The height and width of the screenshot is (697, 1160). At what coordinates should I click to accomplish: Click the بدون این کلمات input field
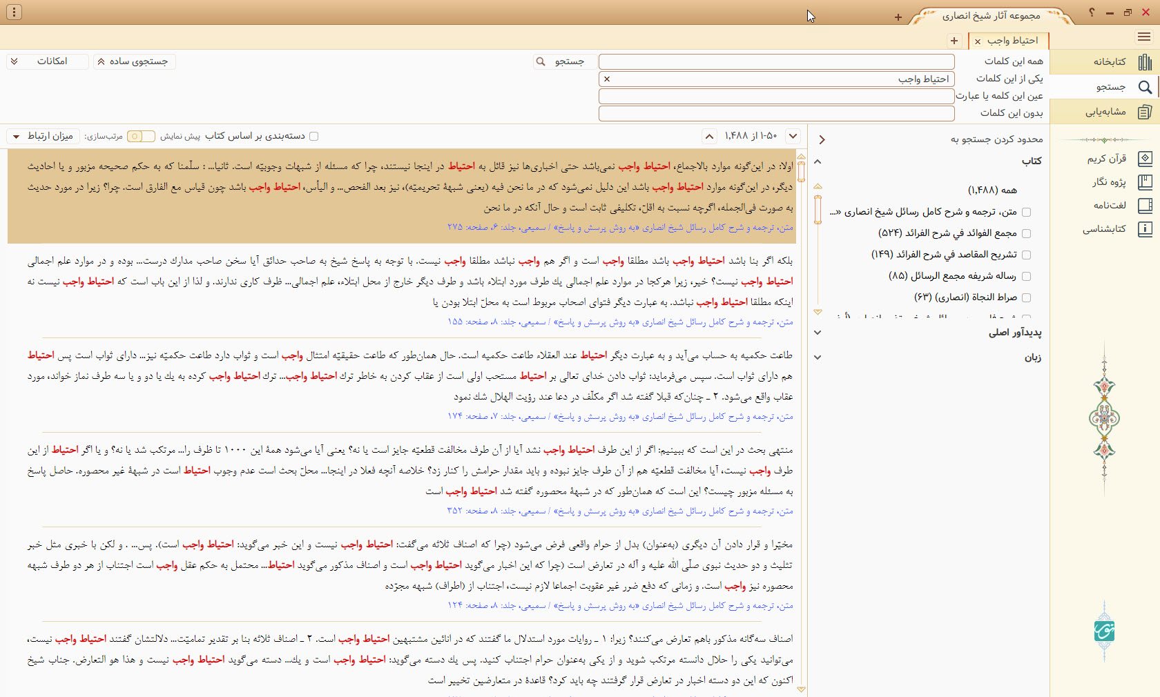pos(776,113)
